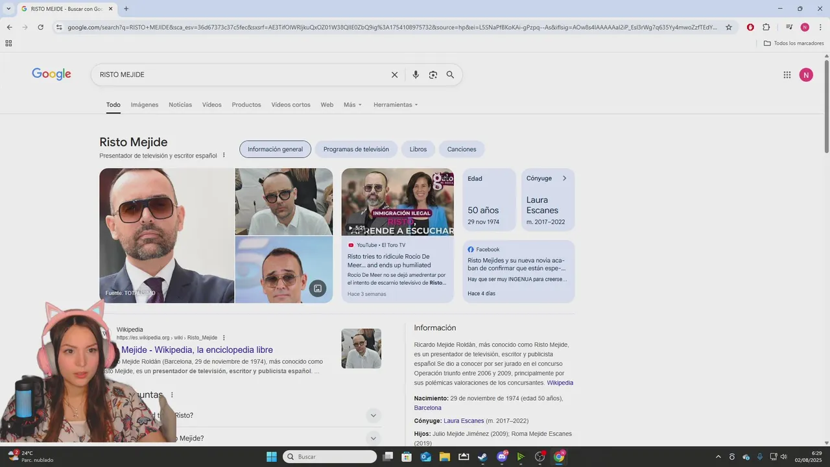Expand the related question ending in 'Mejide?'
The image size is (830, 467).
[373, 438]
